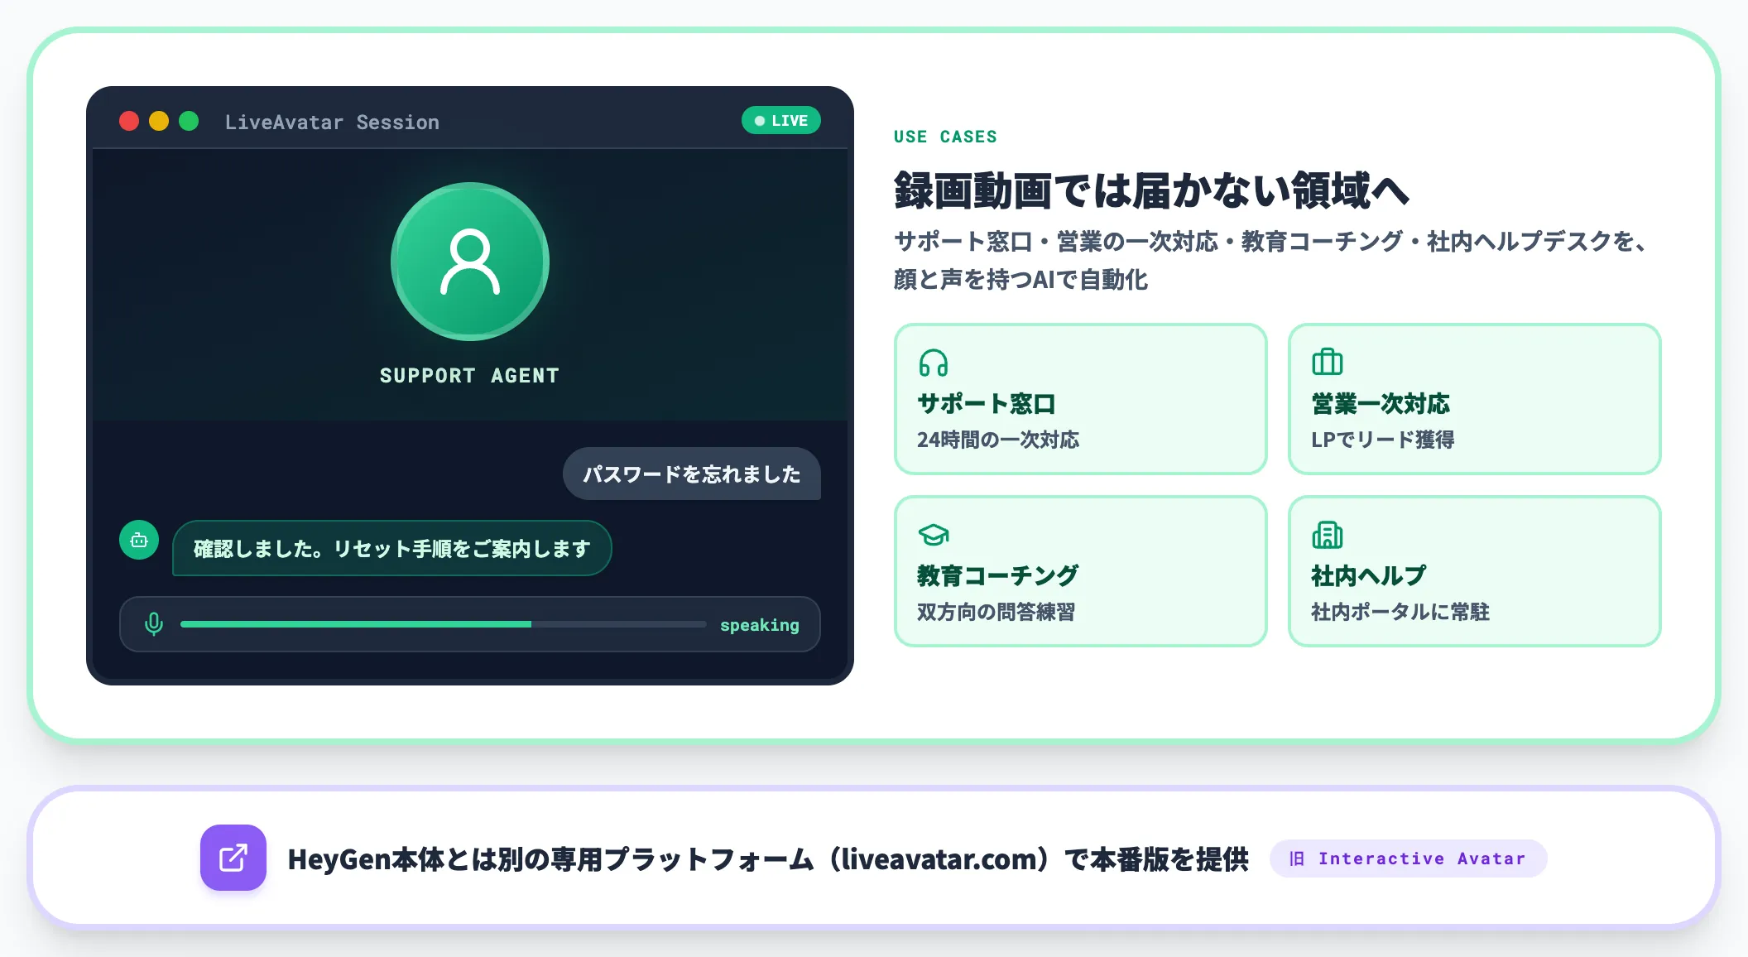The width and height of the screenshot is (1748, 957).
Task: Click the USE CASES label
Action: point(945,137)
